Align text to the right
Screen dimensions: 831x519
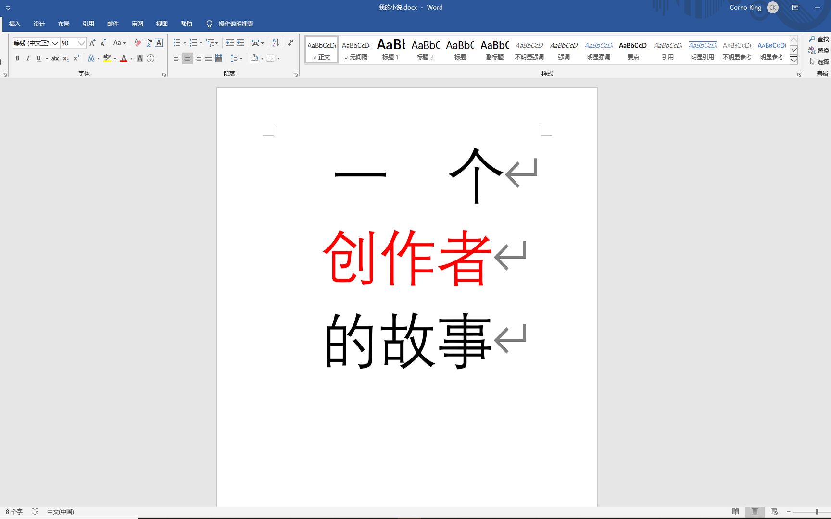click(x=198, y=58)
